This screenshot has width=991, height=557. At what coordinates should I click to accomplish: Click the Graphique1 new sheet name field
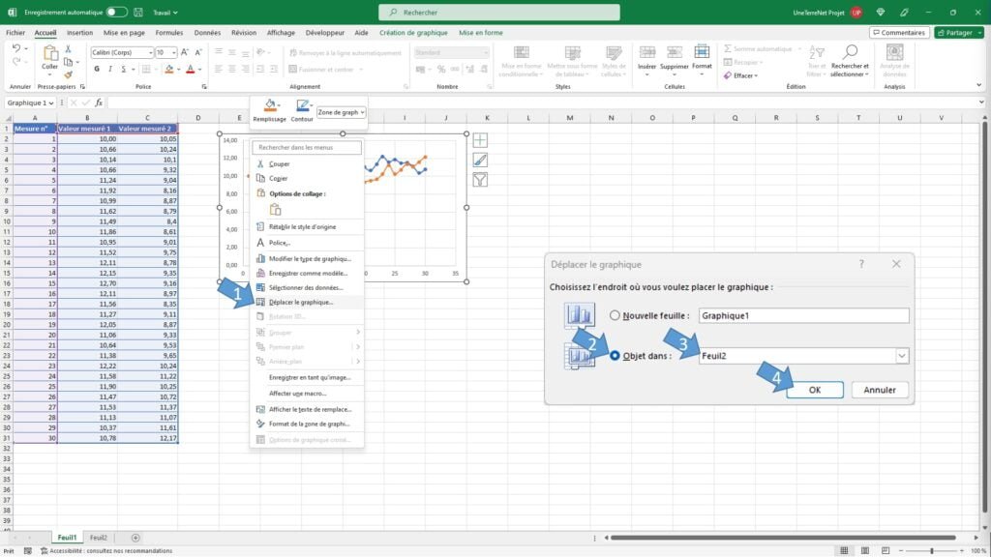click(x=803, y=315)
